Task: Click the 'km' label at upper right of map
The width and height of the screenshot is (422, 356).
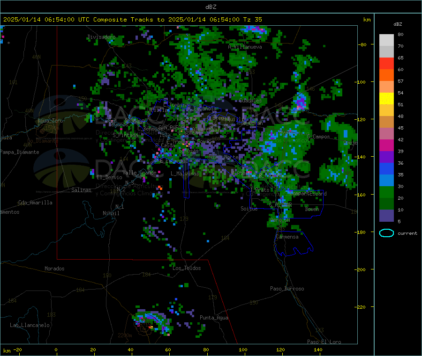Action: [367, 20]
